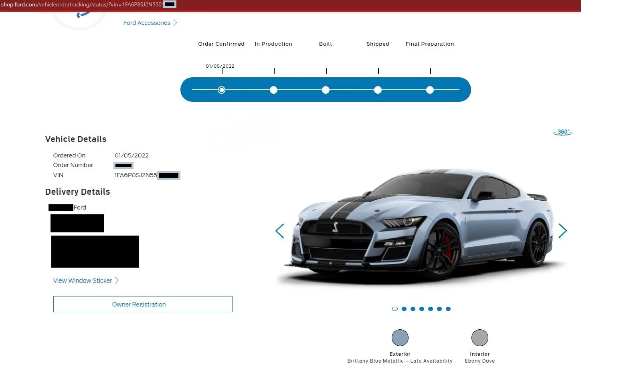621x373 pixels.
Task: Select the first carousel dot indicator
Action: 395,309
